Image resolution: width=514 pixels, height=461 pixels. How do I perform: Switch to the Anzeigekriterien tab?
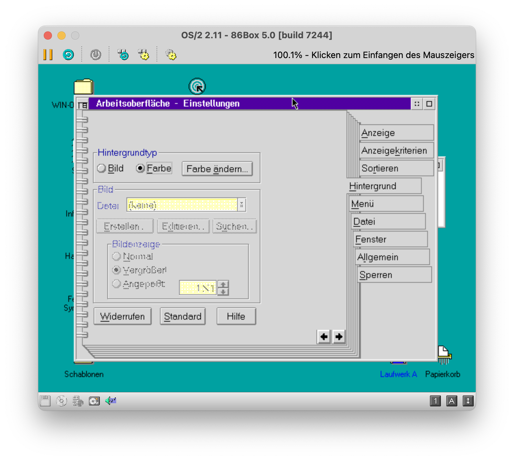click(x=396, y=151)
